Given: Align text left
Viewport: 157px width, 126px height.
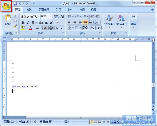Looking at the screenshot, I should pyautogui.click(x=69, y=22).
